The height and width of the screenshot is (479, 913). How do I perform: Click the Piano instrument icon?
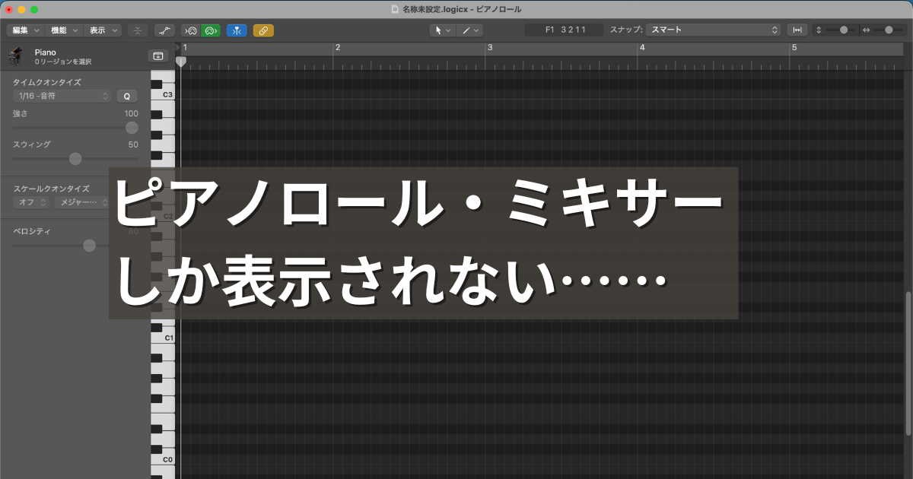point(15,56)
